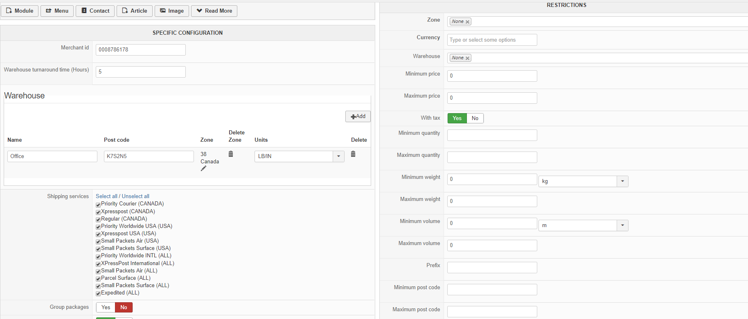
Task: Expand the m volume unit dropdown
Action: point(622,225)
